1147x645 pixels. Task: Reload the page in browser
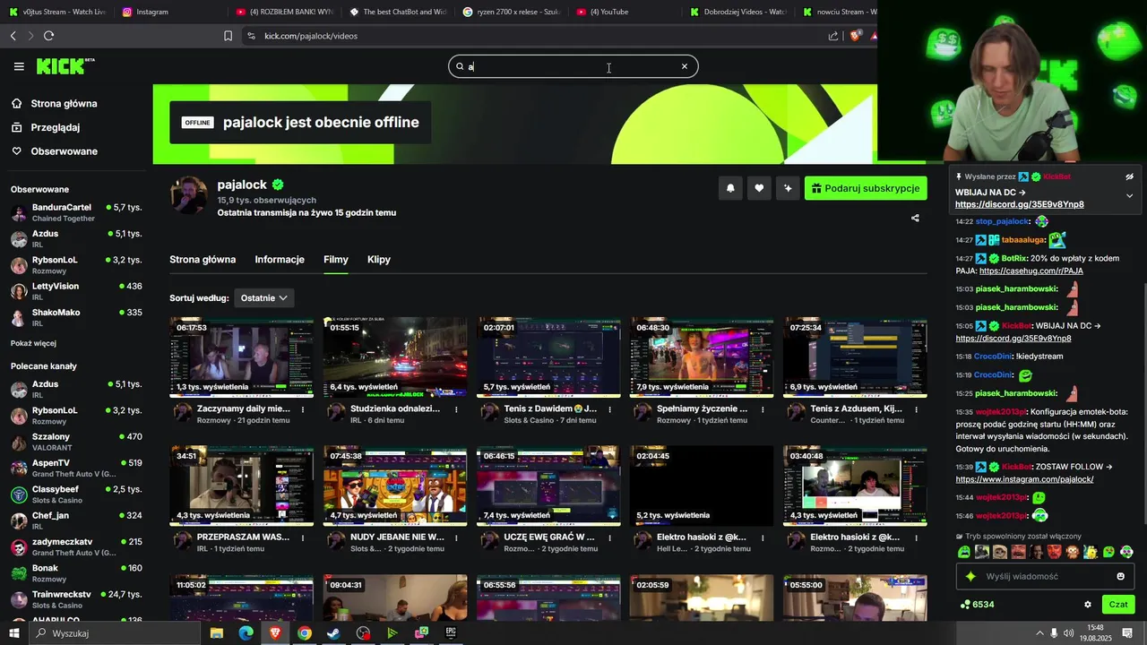48,36
